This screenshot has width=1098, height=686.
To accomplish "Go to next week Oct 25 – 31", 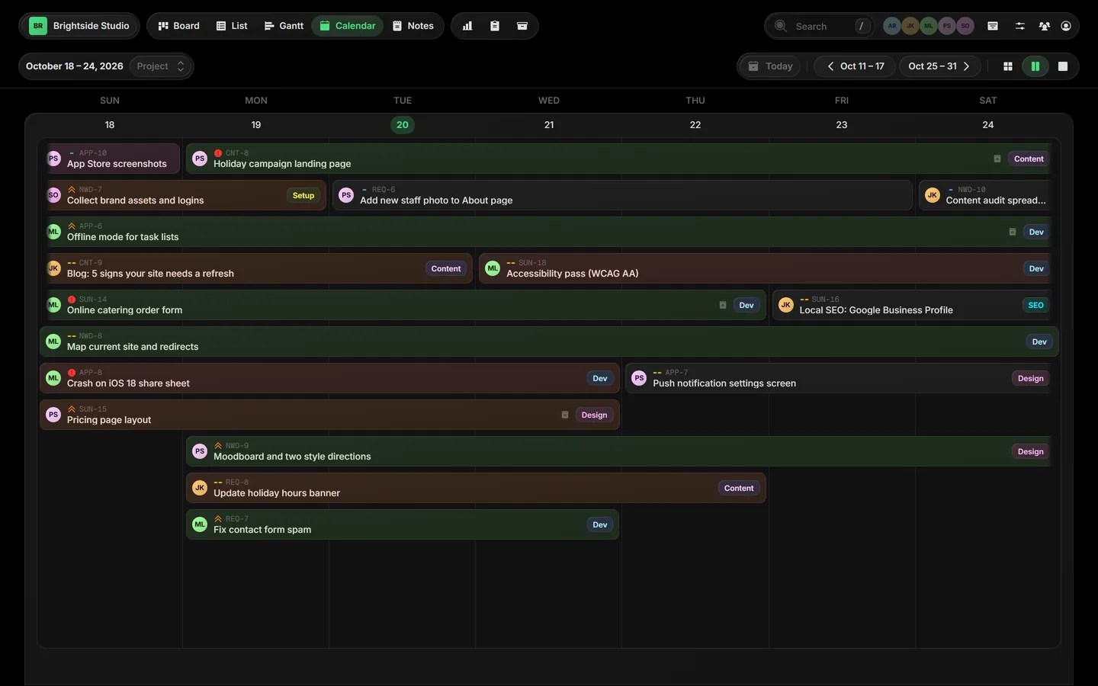I will click(939, 66).
